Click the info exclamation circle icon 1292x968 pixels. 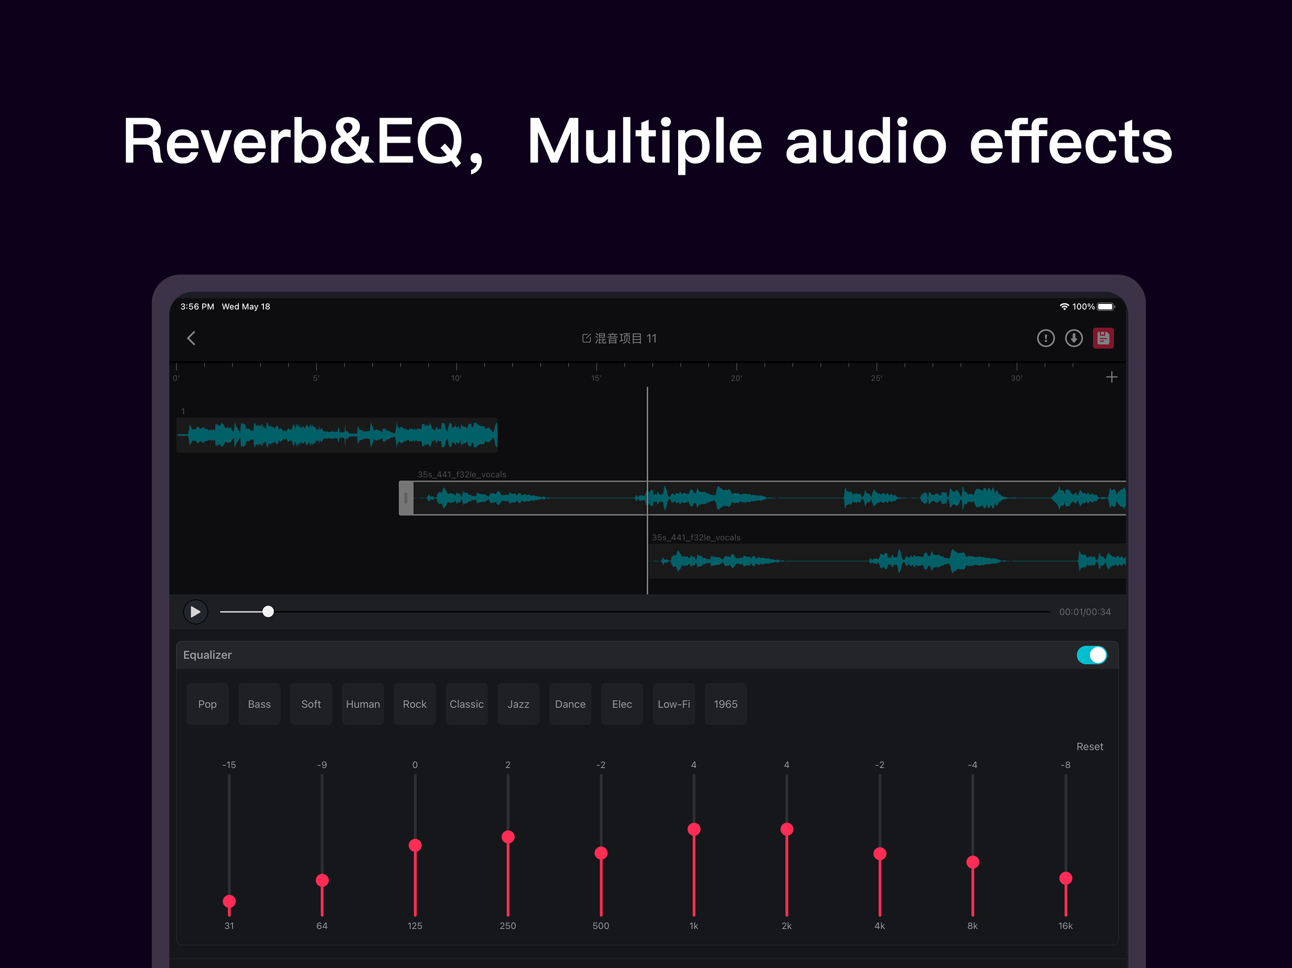[x=1046, y=338]
